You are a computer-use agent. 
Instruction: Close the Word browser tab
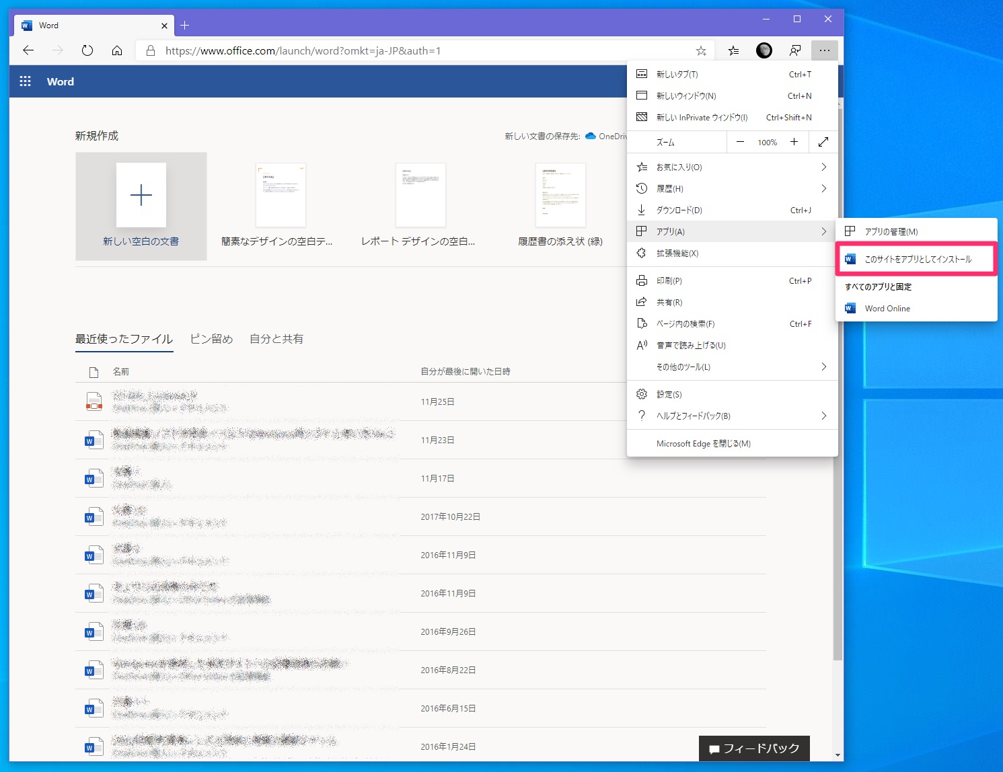tap(164, 26)
